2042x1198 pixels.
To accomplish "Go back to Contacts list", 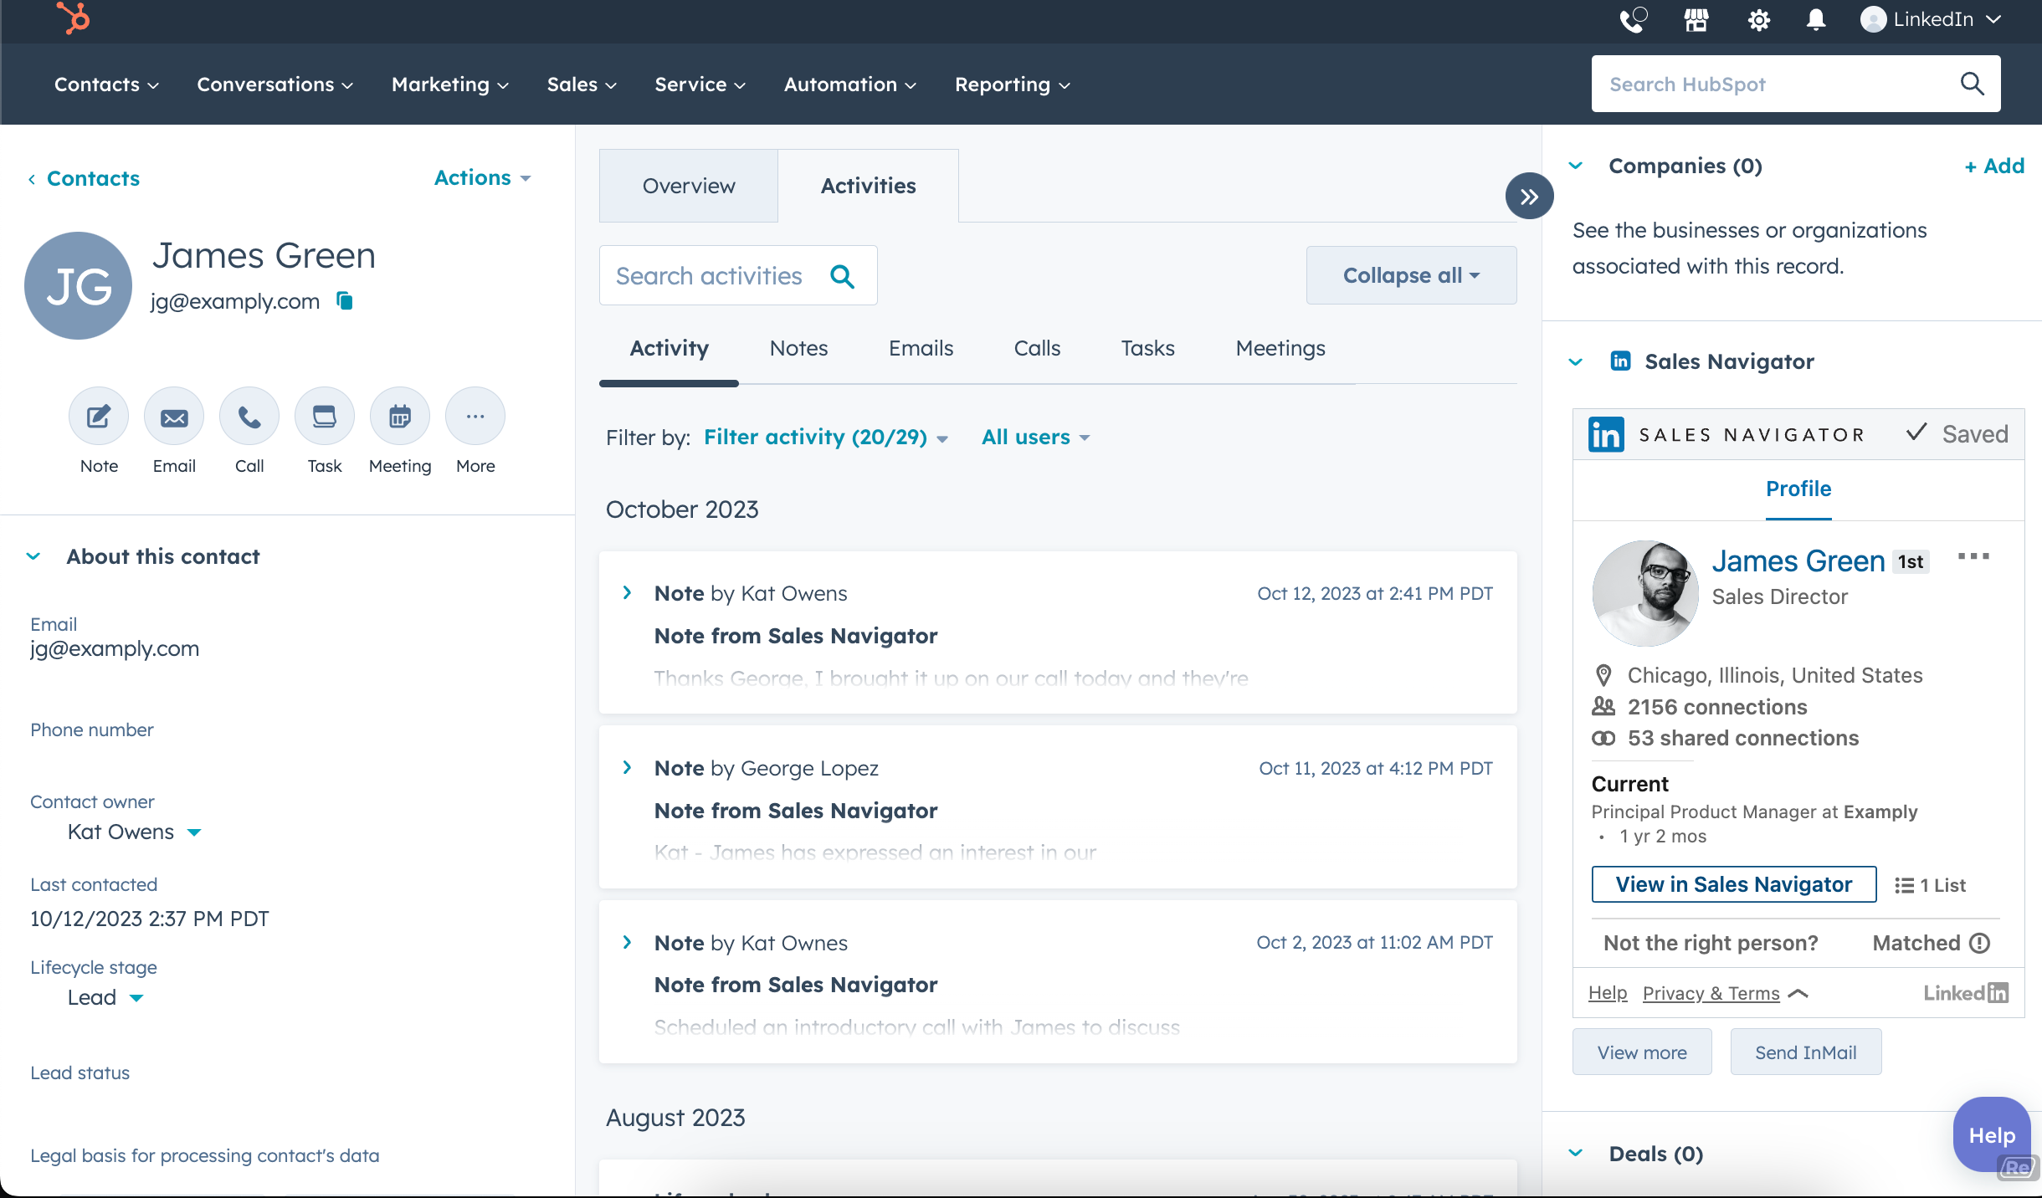I will coord(84,178).
